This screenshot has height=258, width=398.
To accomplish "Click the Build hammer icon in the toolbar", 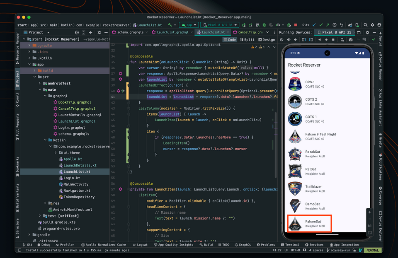I will (170, 25).
